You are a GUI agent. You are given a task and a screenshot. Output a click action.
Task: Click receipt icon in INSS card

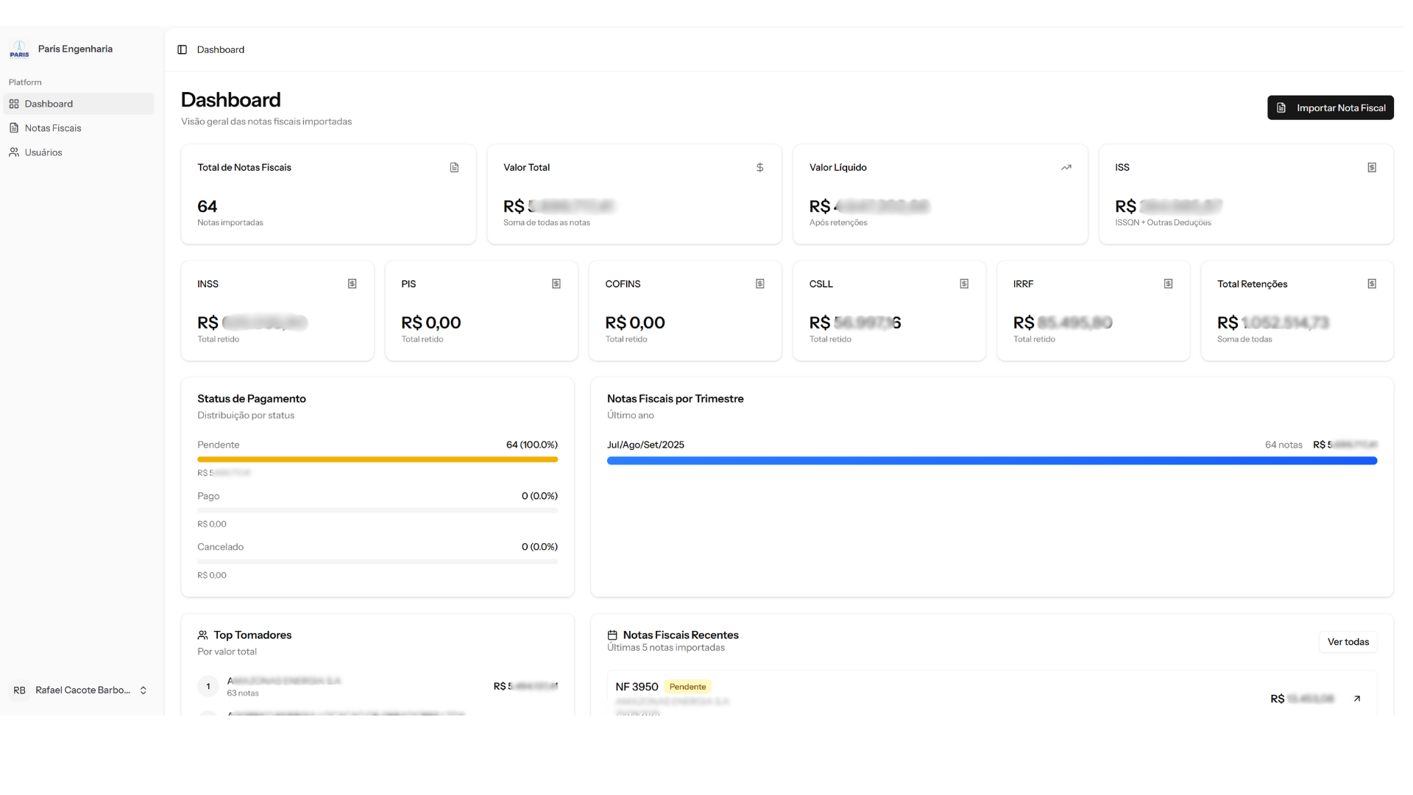click(x=352, y=284)
